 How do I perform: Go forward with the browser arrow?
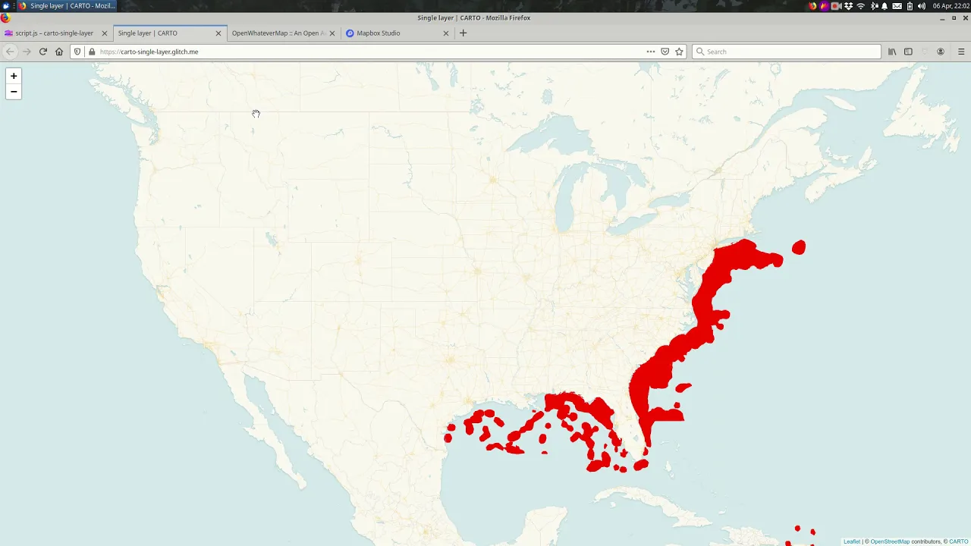point(27,52)
